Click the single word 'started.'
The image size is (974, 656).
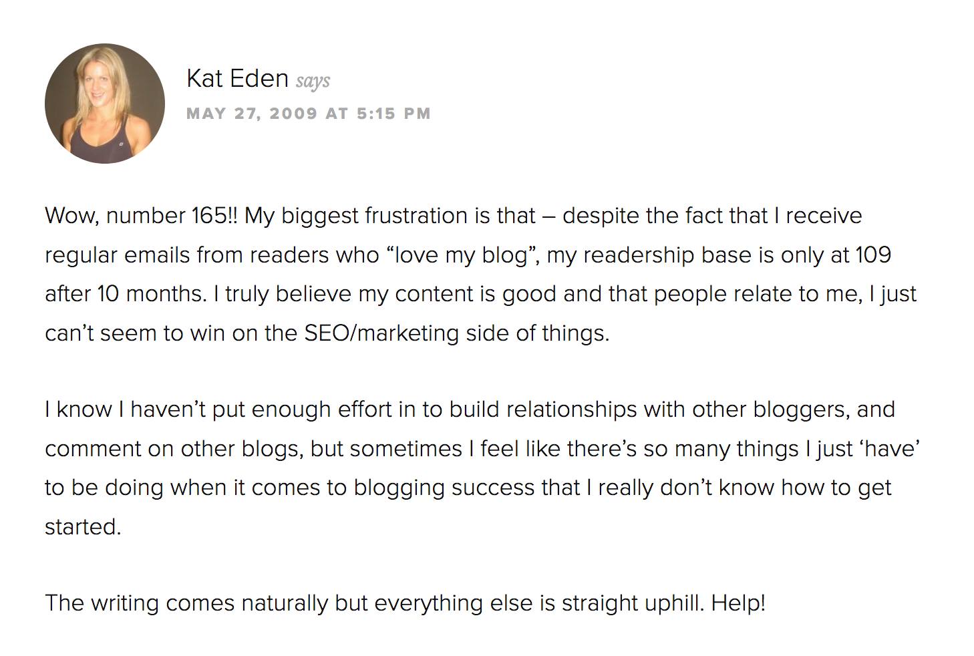83,526
